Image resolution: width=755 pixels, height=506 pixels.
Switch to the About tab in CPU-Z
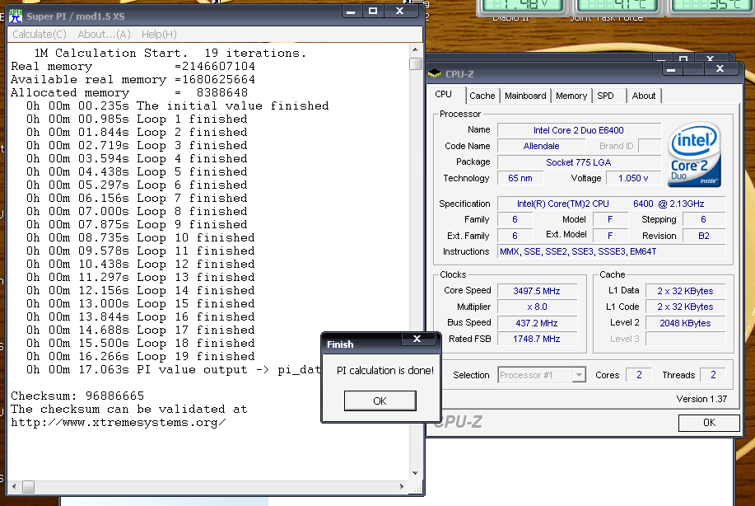point(643,96)
